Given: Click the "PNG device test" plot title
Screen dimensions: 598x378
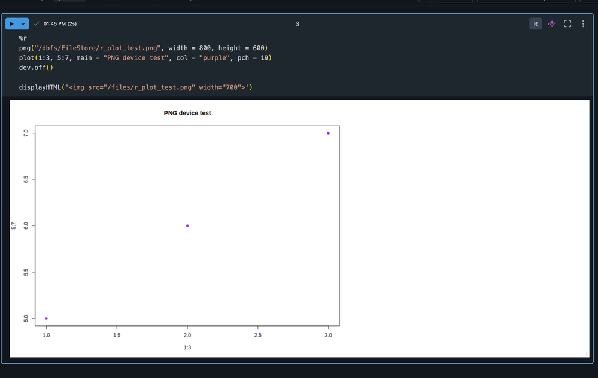Looking at the screenshot, I should 187,113.
